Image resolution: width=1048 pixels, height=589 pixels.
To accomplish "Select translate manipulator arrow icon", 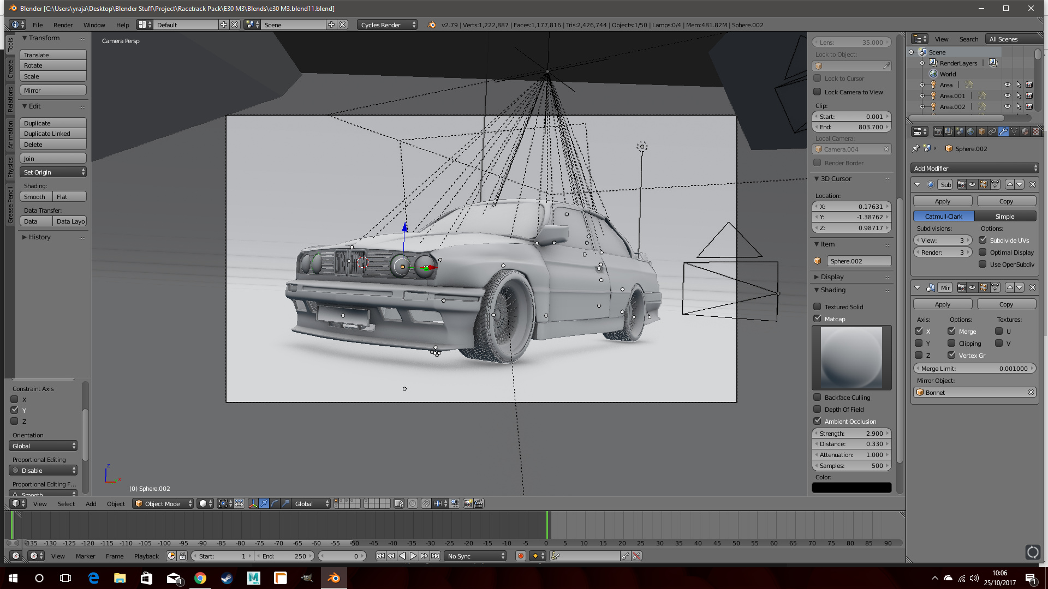I will [264, 503].
